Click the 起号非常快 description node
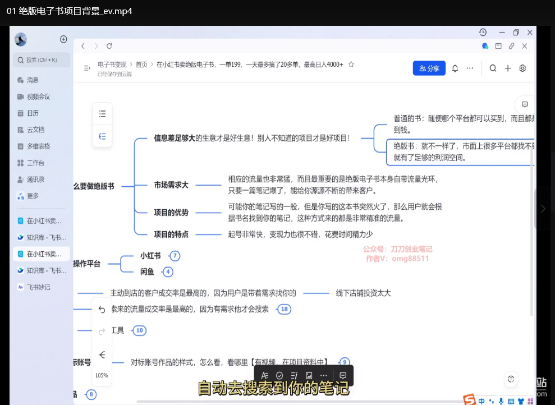The image size is (555, 405). point(300,234)
